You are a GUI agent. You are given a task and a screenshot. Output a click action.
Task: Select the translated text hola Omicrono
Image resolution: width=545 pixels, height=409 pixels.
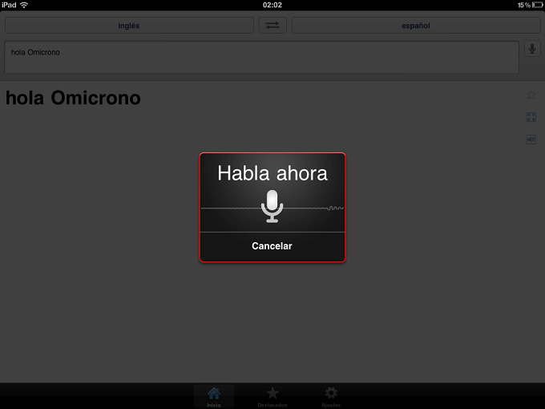tap(74, 98)
